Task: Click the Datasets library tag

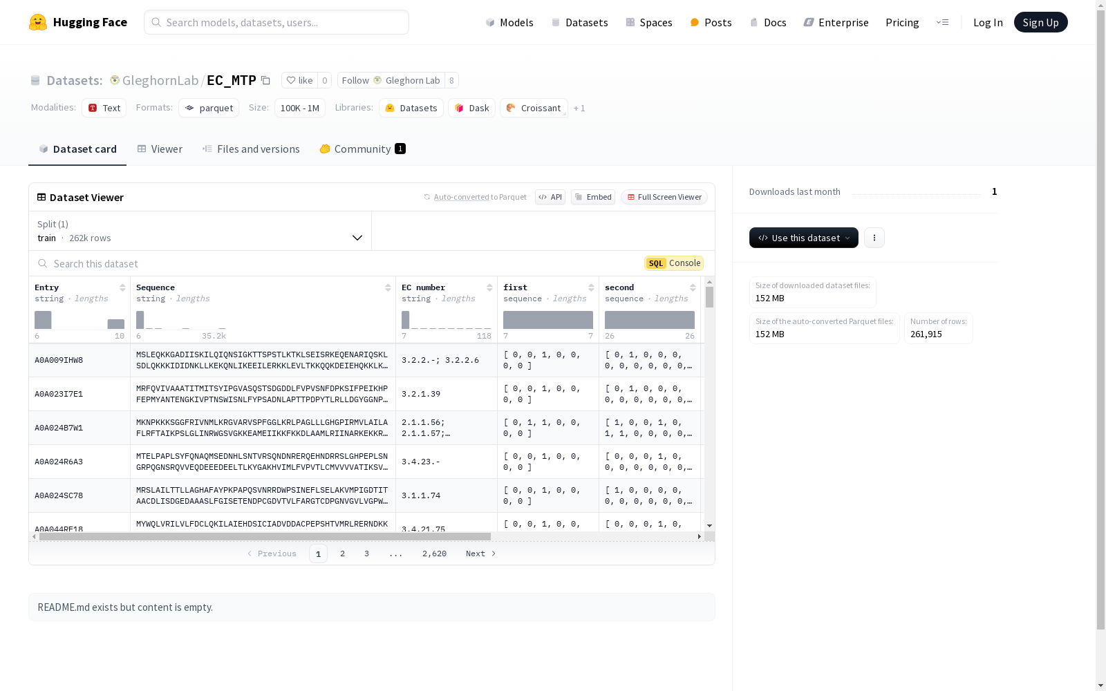Action: (411, 108)
